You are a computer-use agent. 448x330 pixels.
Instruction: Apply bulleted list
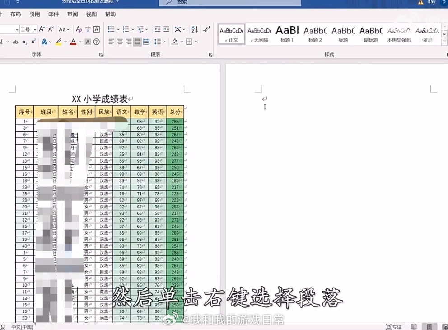pos(111,29)
